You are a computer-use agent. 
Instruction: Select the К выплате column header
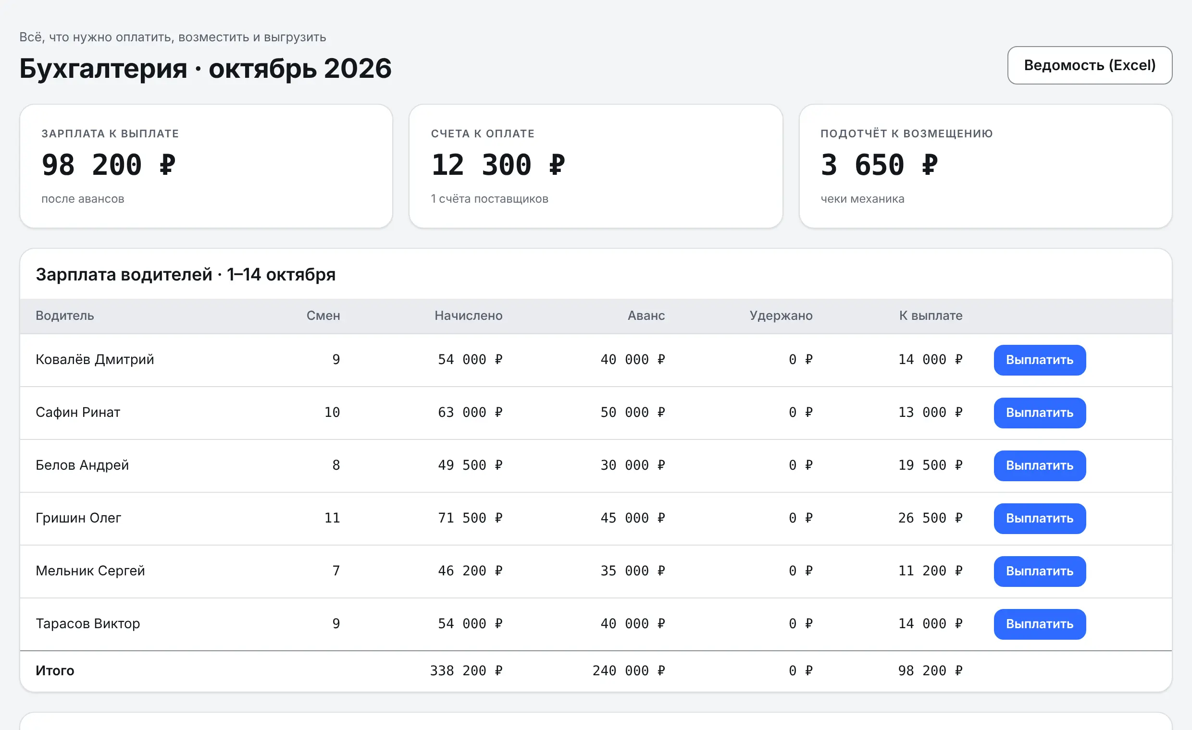[x=931, y=316]
